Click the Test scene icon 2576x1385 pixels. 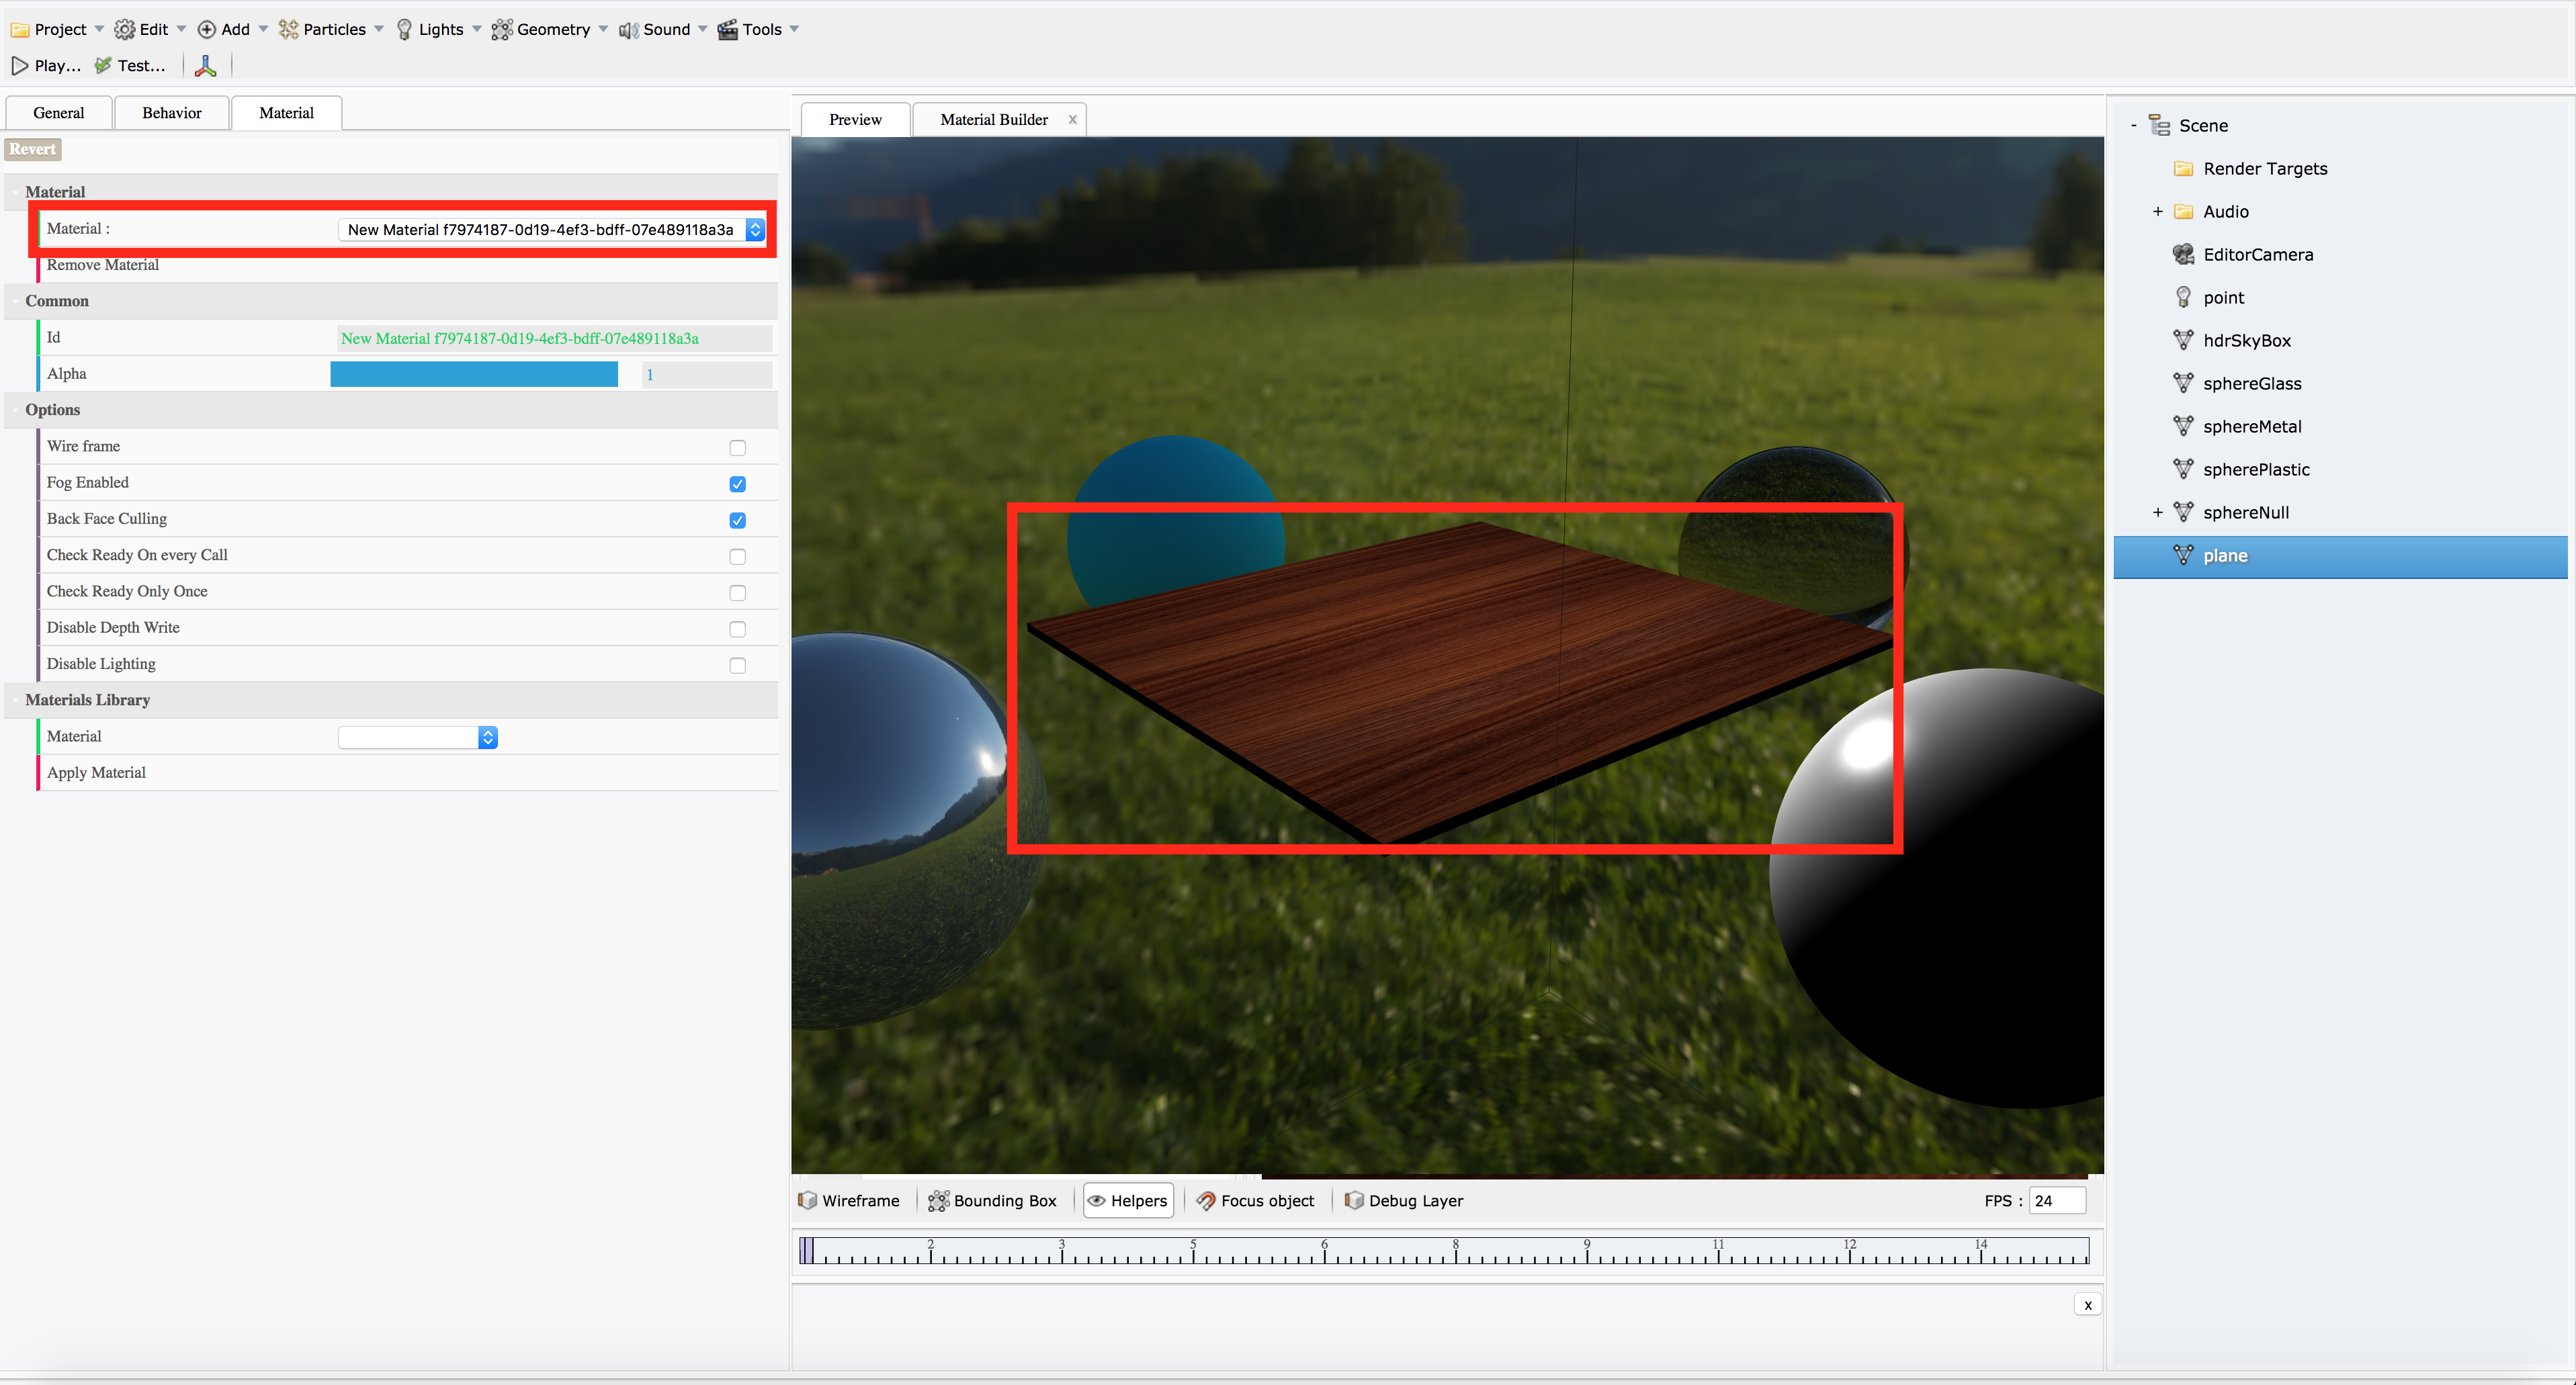point(103,66)
